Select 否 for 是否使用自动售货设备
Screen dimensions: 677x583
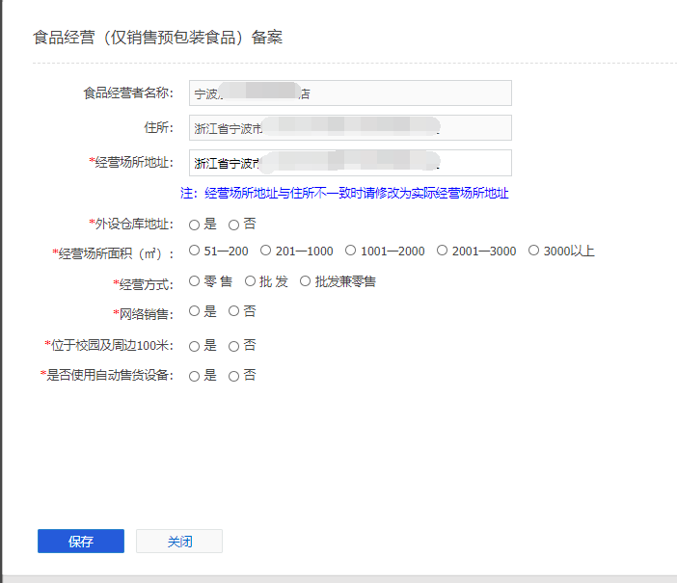(233, 376)
